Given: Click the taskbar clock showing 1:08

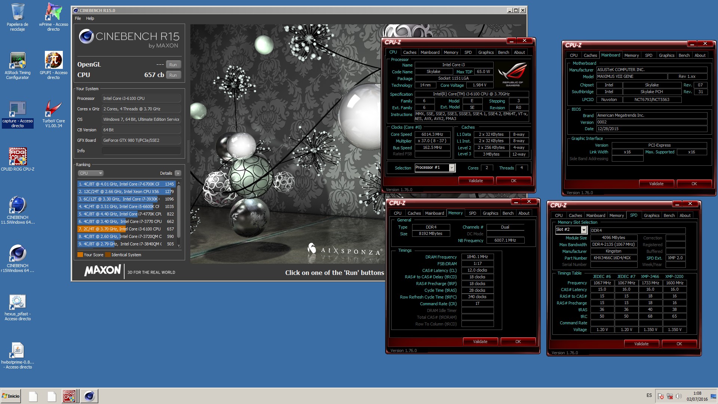Looking at the screenshot, I should (x=697, y=396).
